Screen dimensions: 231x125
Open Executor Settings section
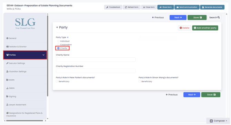(25, 63)
